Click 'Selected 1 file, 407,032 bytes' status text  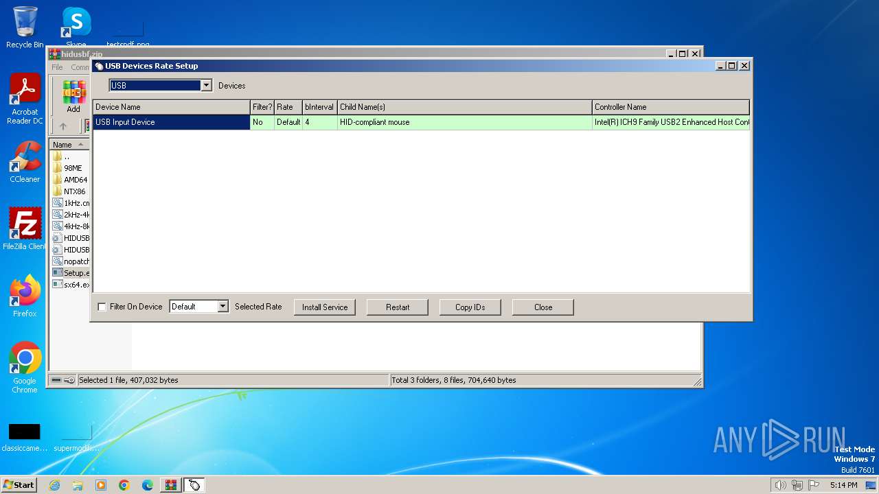click(x=128, y=380)
